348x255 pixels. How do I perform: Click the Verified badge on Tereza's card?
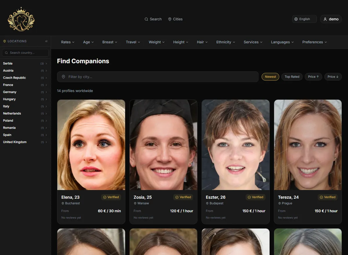327,197
